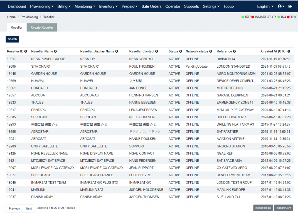Select ADCODA AS display name

click(89, 95)
